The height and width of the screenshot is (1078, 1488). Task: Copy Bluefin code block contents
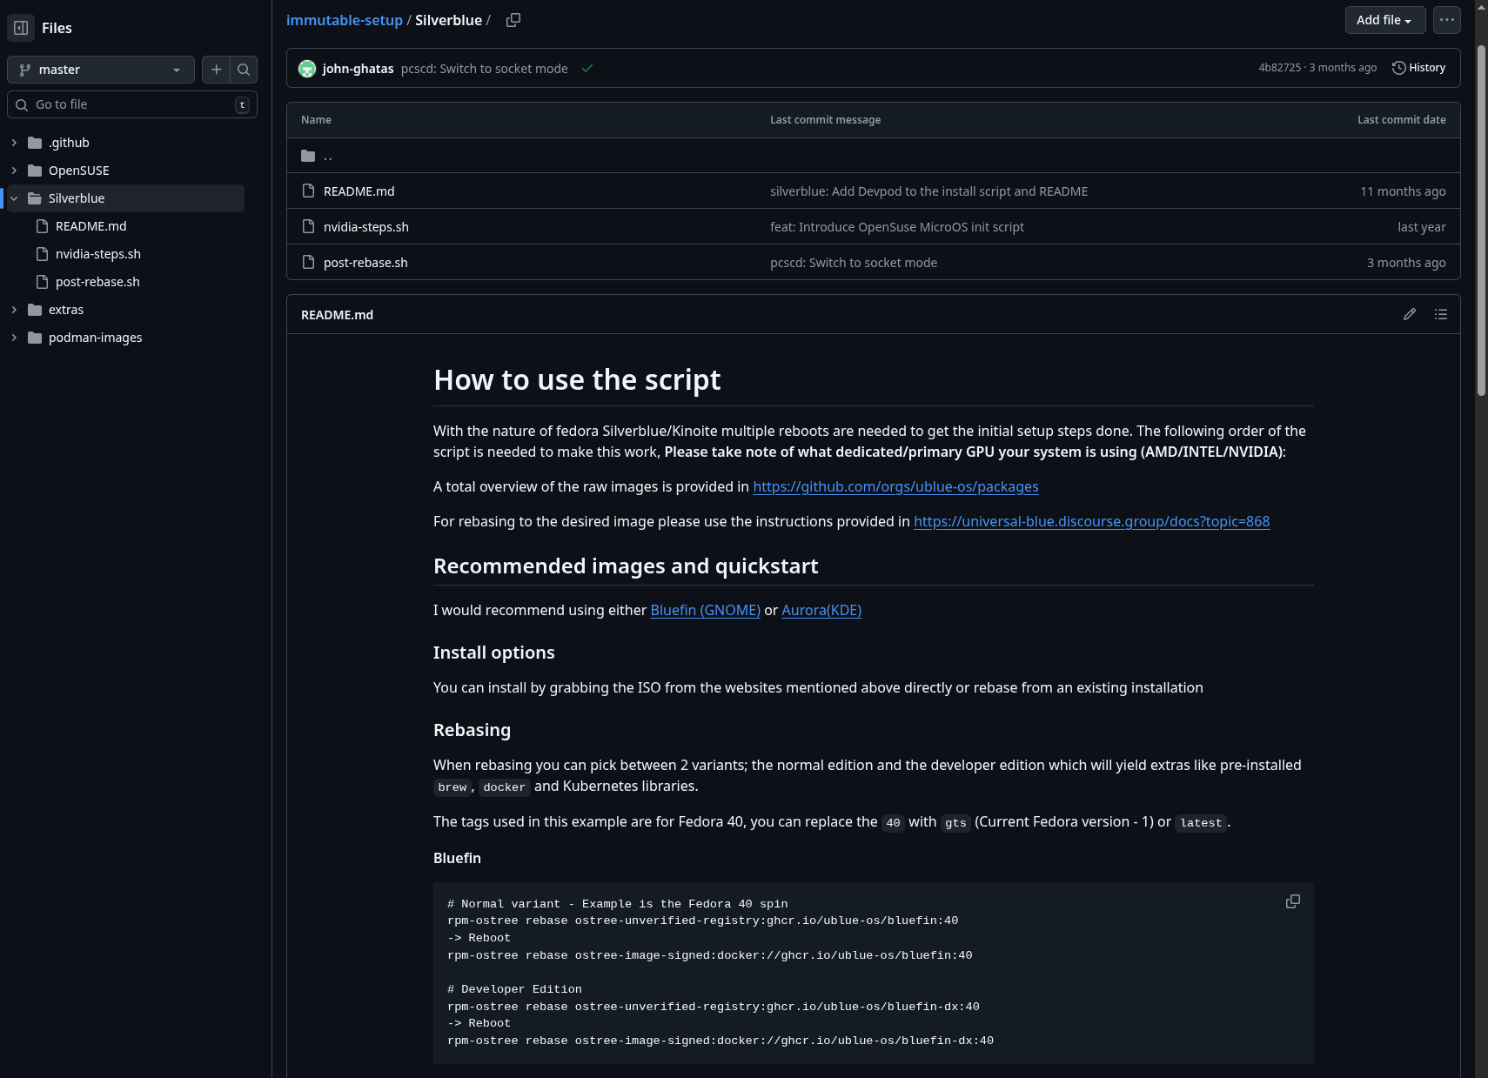click(1292, 901)
